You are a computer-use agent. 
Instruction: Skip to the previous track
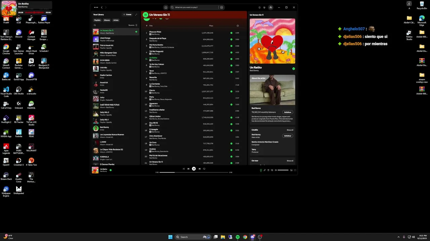click(x=188, y=169)
